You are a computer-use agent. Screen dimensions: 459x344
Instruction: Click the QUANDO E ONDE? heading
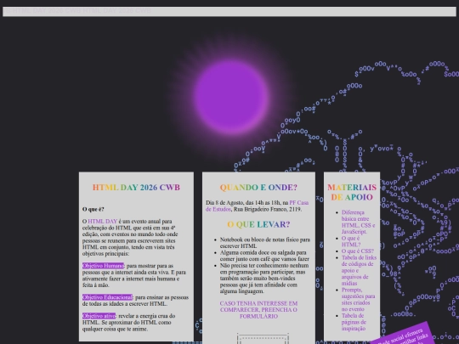click(258, 187)
